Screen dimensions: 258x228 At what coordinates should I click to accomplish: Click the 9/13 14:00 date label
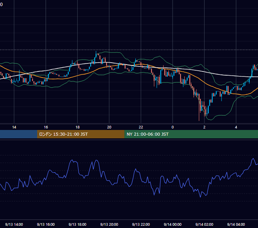coord(14,224)
